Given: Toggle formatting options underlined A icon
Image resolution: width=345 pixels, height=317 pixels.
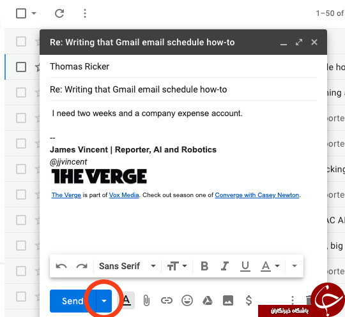Looking at the screenshot, I should pos(126,300).
